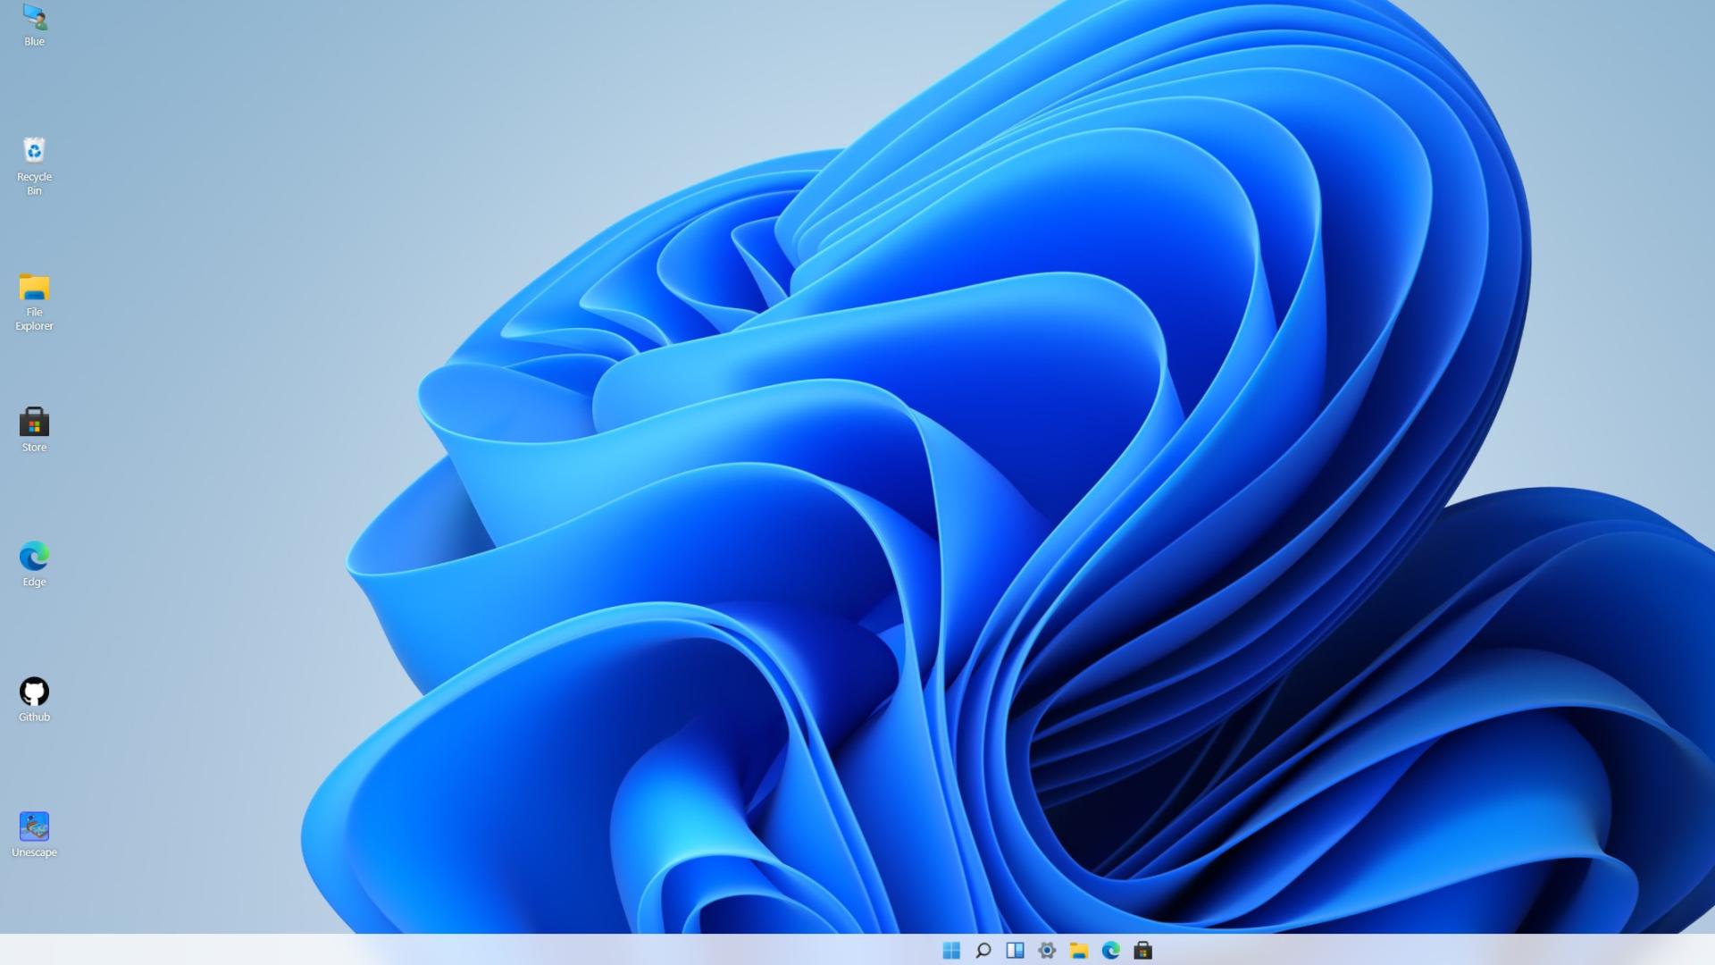This screenshot has width=1715, height=965.
Task: Open the Recycle Bin desktop icon
Action: pyautogui.click(x=34, y=150)
